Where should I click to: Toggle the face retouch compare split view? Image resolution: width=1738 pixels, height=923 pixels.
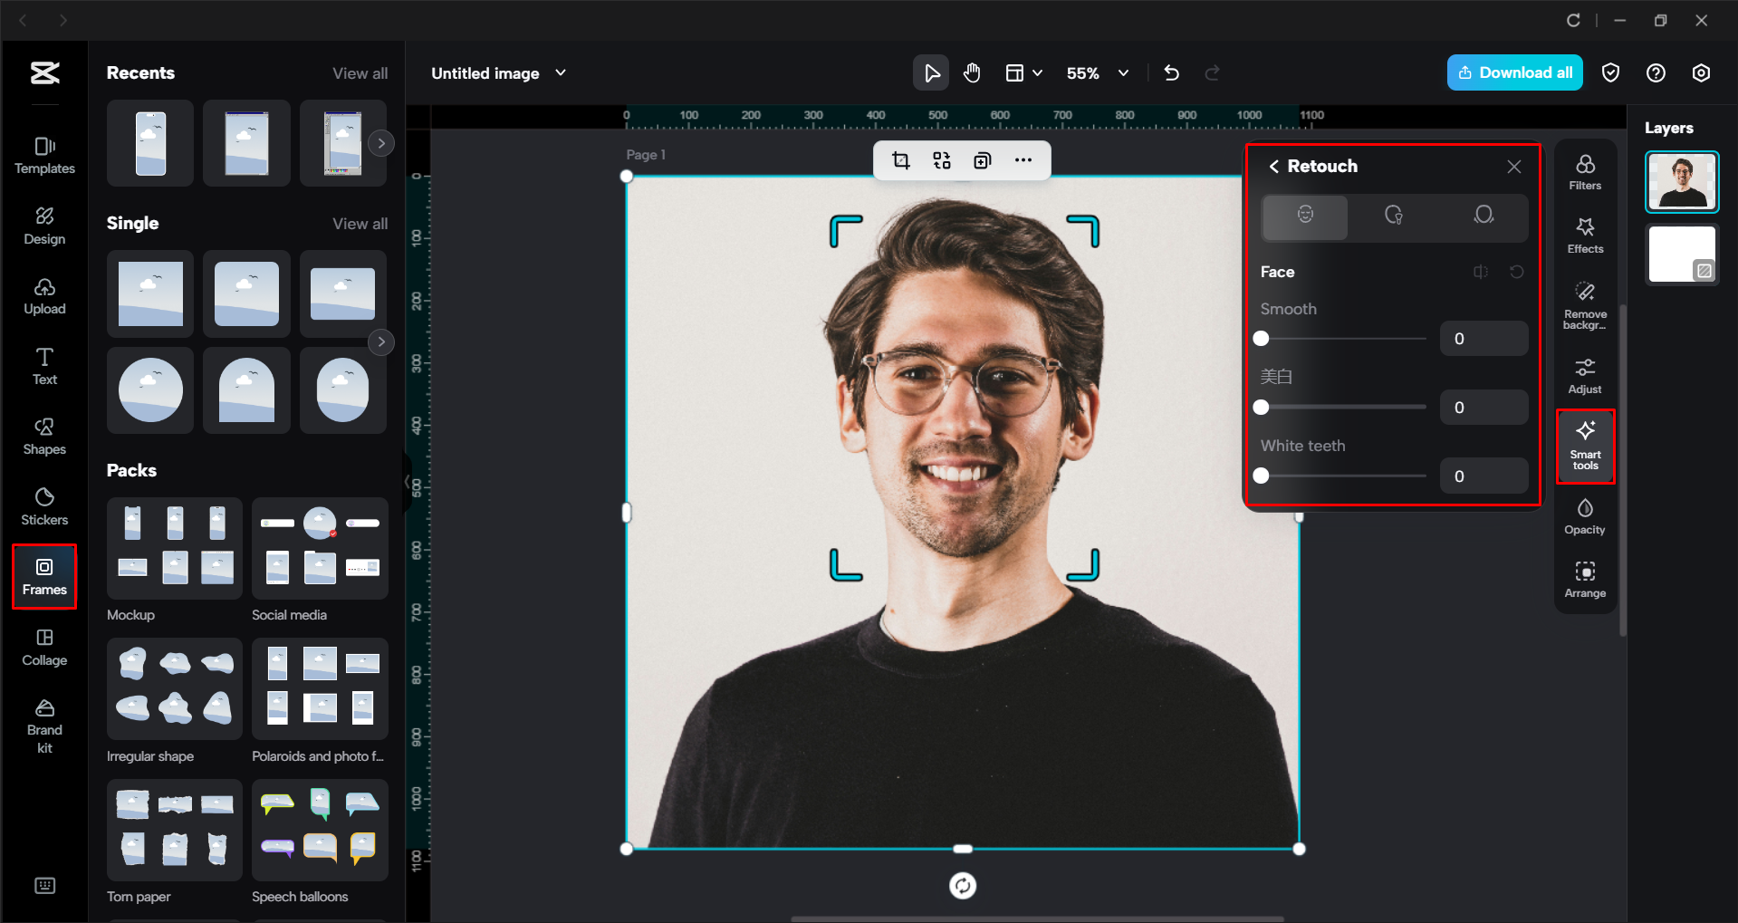1480,272
